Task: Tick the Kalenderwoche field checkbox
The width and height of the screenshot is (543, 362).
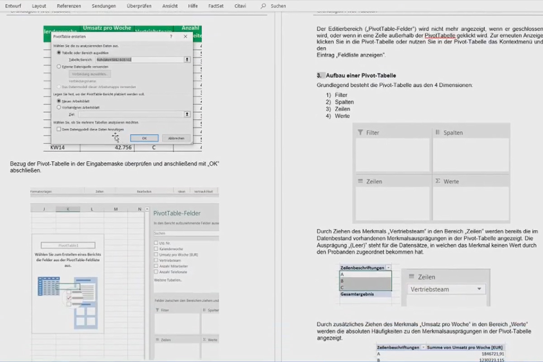Action: [156, 249]
